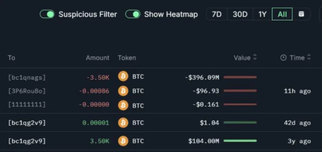Screen dimensions: 322x152
Task: Disable the Suspicious Filter toggle
Action: coord(47,14)
